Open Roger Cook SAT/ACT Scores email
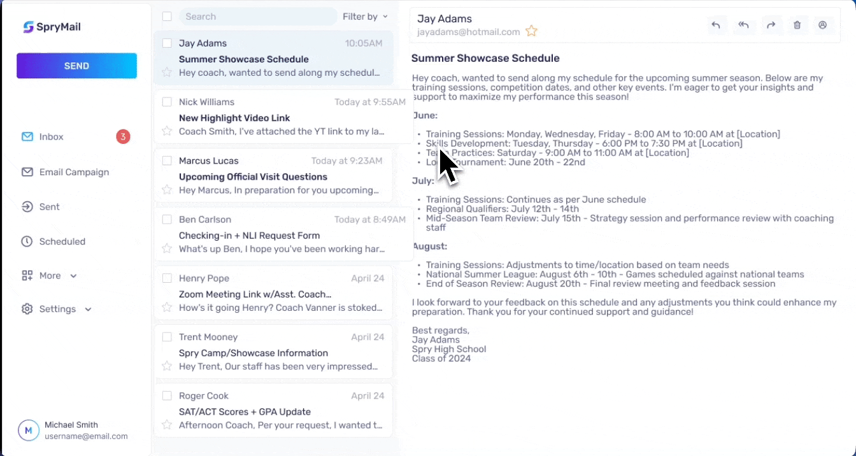This screenshot has height=456, width=856. pos(273,410)
